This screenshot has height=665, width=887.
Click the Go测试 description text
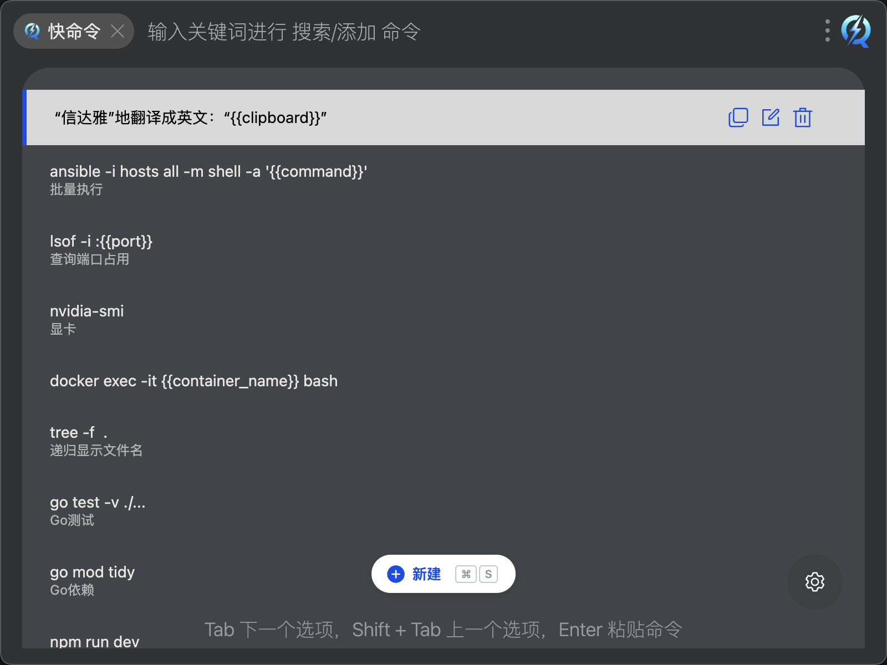click(x=72, y=520)
